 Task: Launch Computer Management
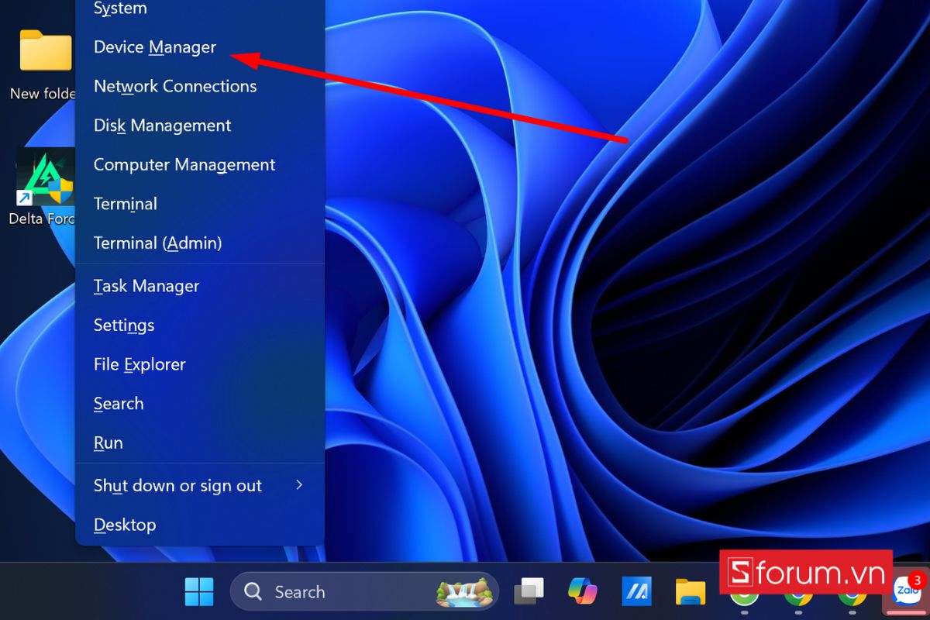click(x=200, y=164)
